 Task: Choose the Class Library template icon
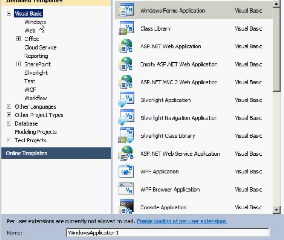coord(126,28)
